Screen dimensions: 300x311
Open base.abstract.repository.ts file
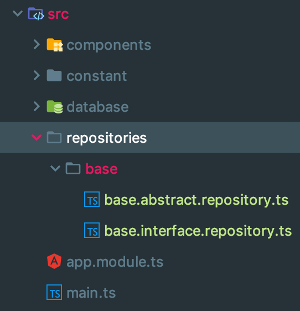tap(196, 200)
